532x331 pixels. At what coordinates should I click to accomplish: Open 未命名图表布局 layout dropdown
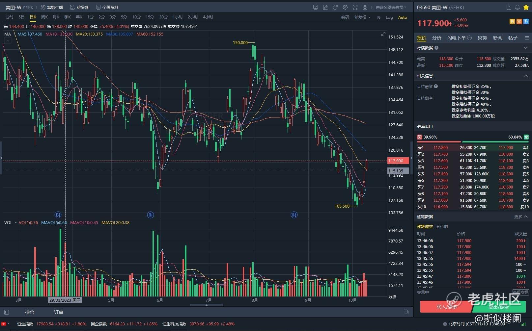click(391, 7)
